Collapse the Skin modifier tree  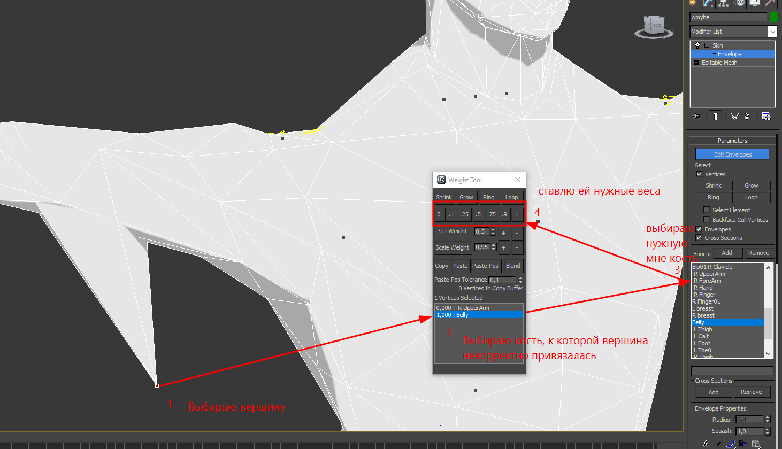coord(707,45)
